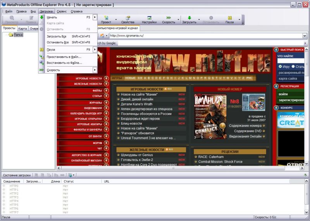Click the войти login button
Viewport: 310px width, 221px height.
[x=283, y=94]
